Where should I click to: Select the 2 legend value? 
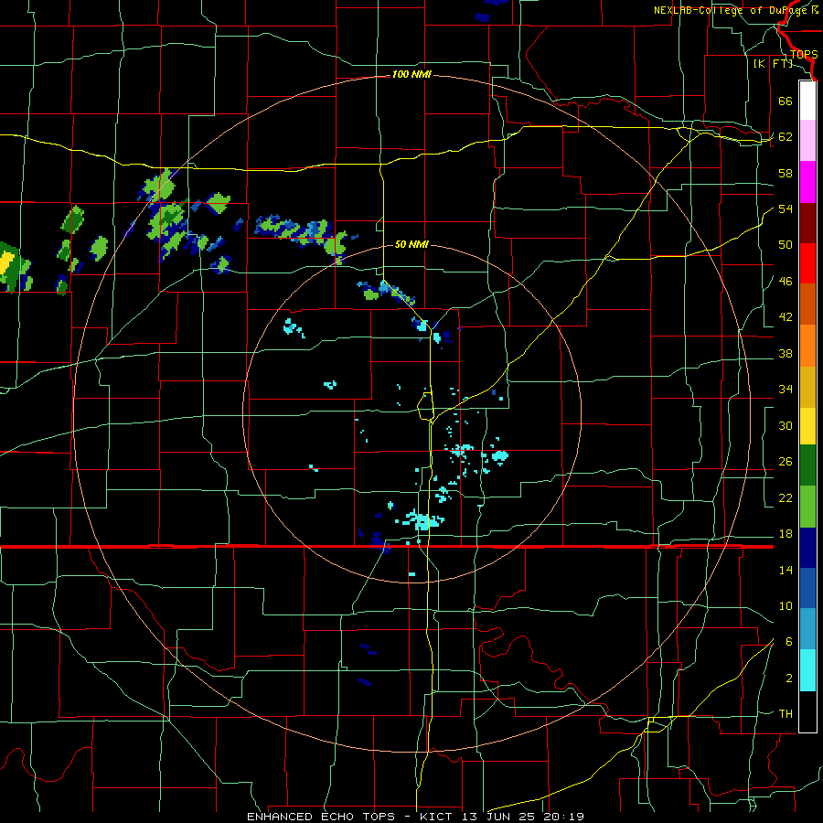point(789,679)
